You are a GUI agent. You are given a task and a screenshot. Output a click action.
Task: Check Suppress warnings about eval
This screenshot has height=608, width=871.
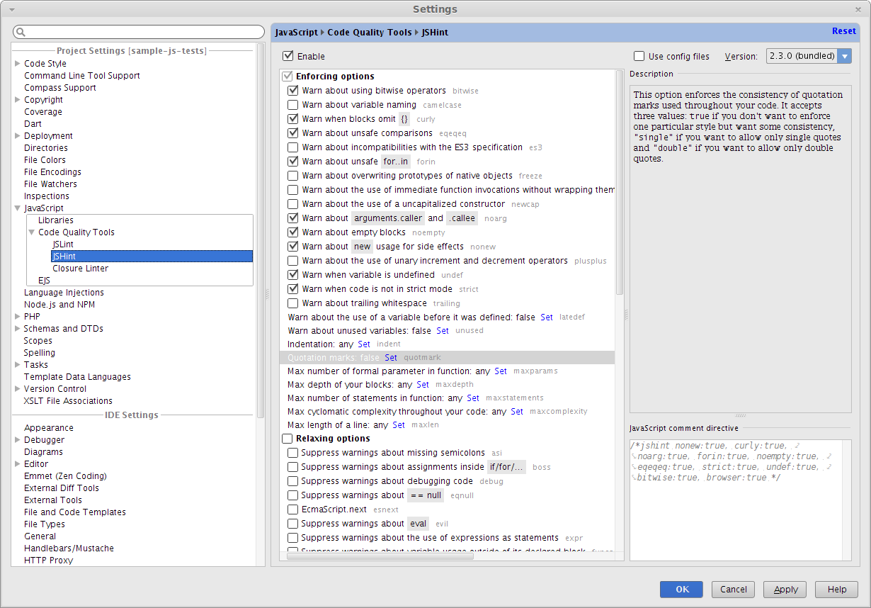pos(292,524)
